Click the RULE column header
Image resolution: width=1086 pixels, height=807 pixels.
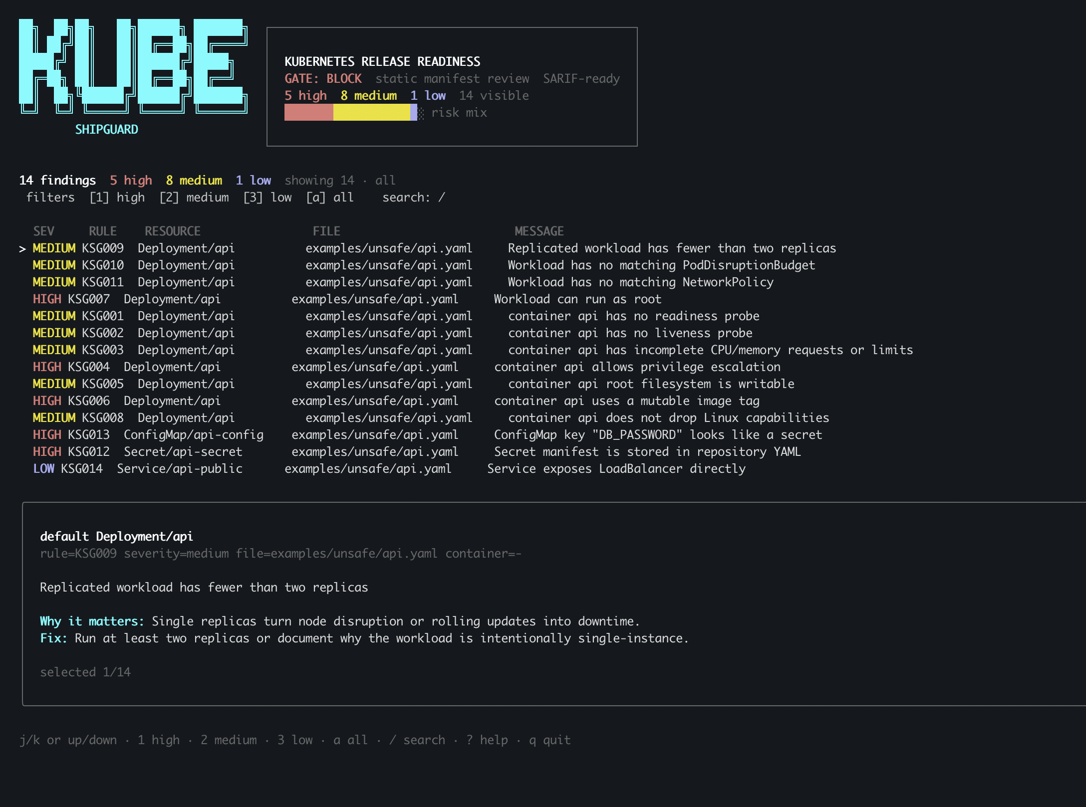(103, 231)
